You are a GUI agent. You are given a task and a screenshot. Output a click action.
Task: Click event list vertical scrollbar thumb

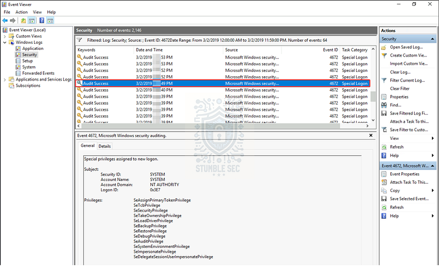coord(373,97)
